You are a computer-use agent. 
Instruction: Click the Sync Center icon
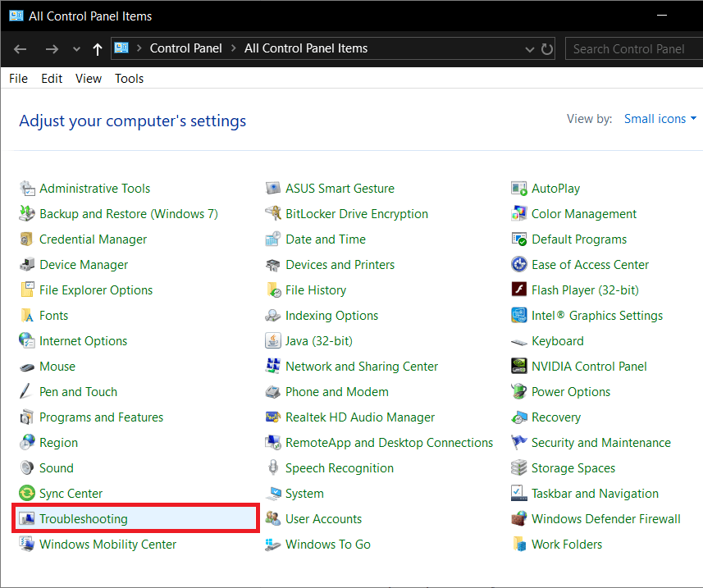point(26,494)
